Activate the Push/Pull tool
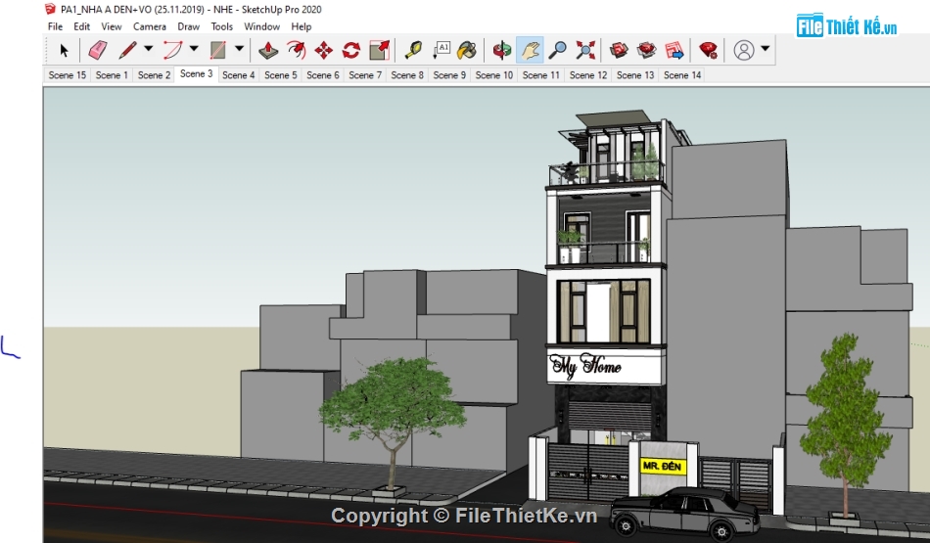The width and height of the screenshot is (930, 543). click(268, 51)
